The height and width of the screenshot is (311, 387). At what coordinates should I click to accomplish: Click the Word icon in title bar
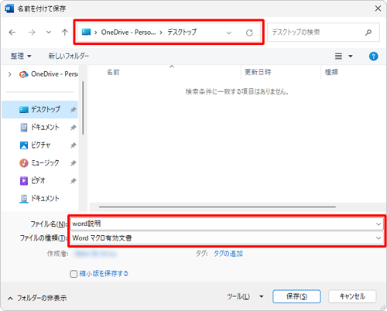[x=9, y=9]
